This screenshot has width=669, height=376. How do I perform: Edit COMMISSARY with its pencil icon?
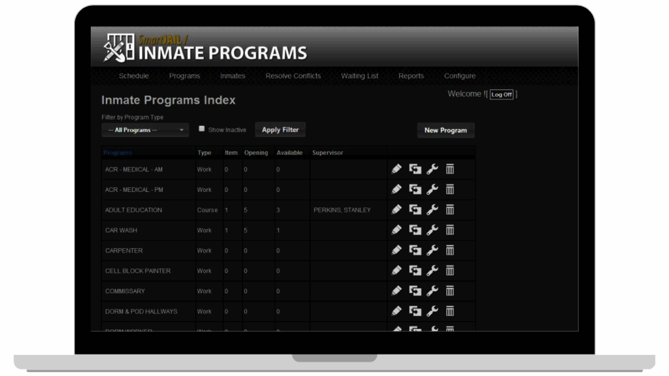pos(396,290)
